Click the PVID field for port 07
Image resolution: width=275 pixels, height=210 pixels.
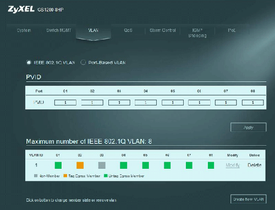click(x=226, y=102)
